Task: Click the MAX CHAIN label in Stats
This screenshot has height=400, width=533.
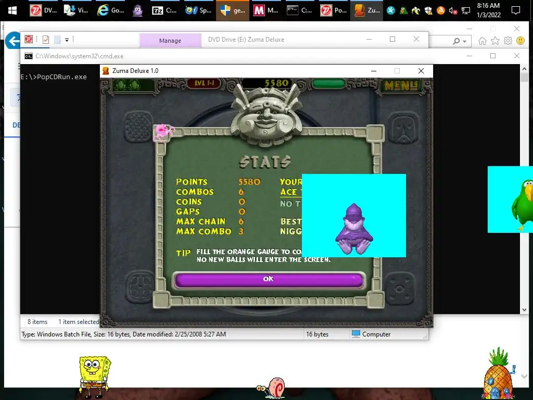Action: [200, 221]
